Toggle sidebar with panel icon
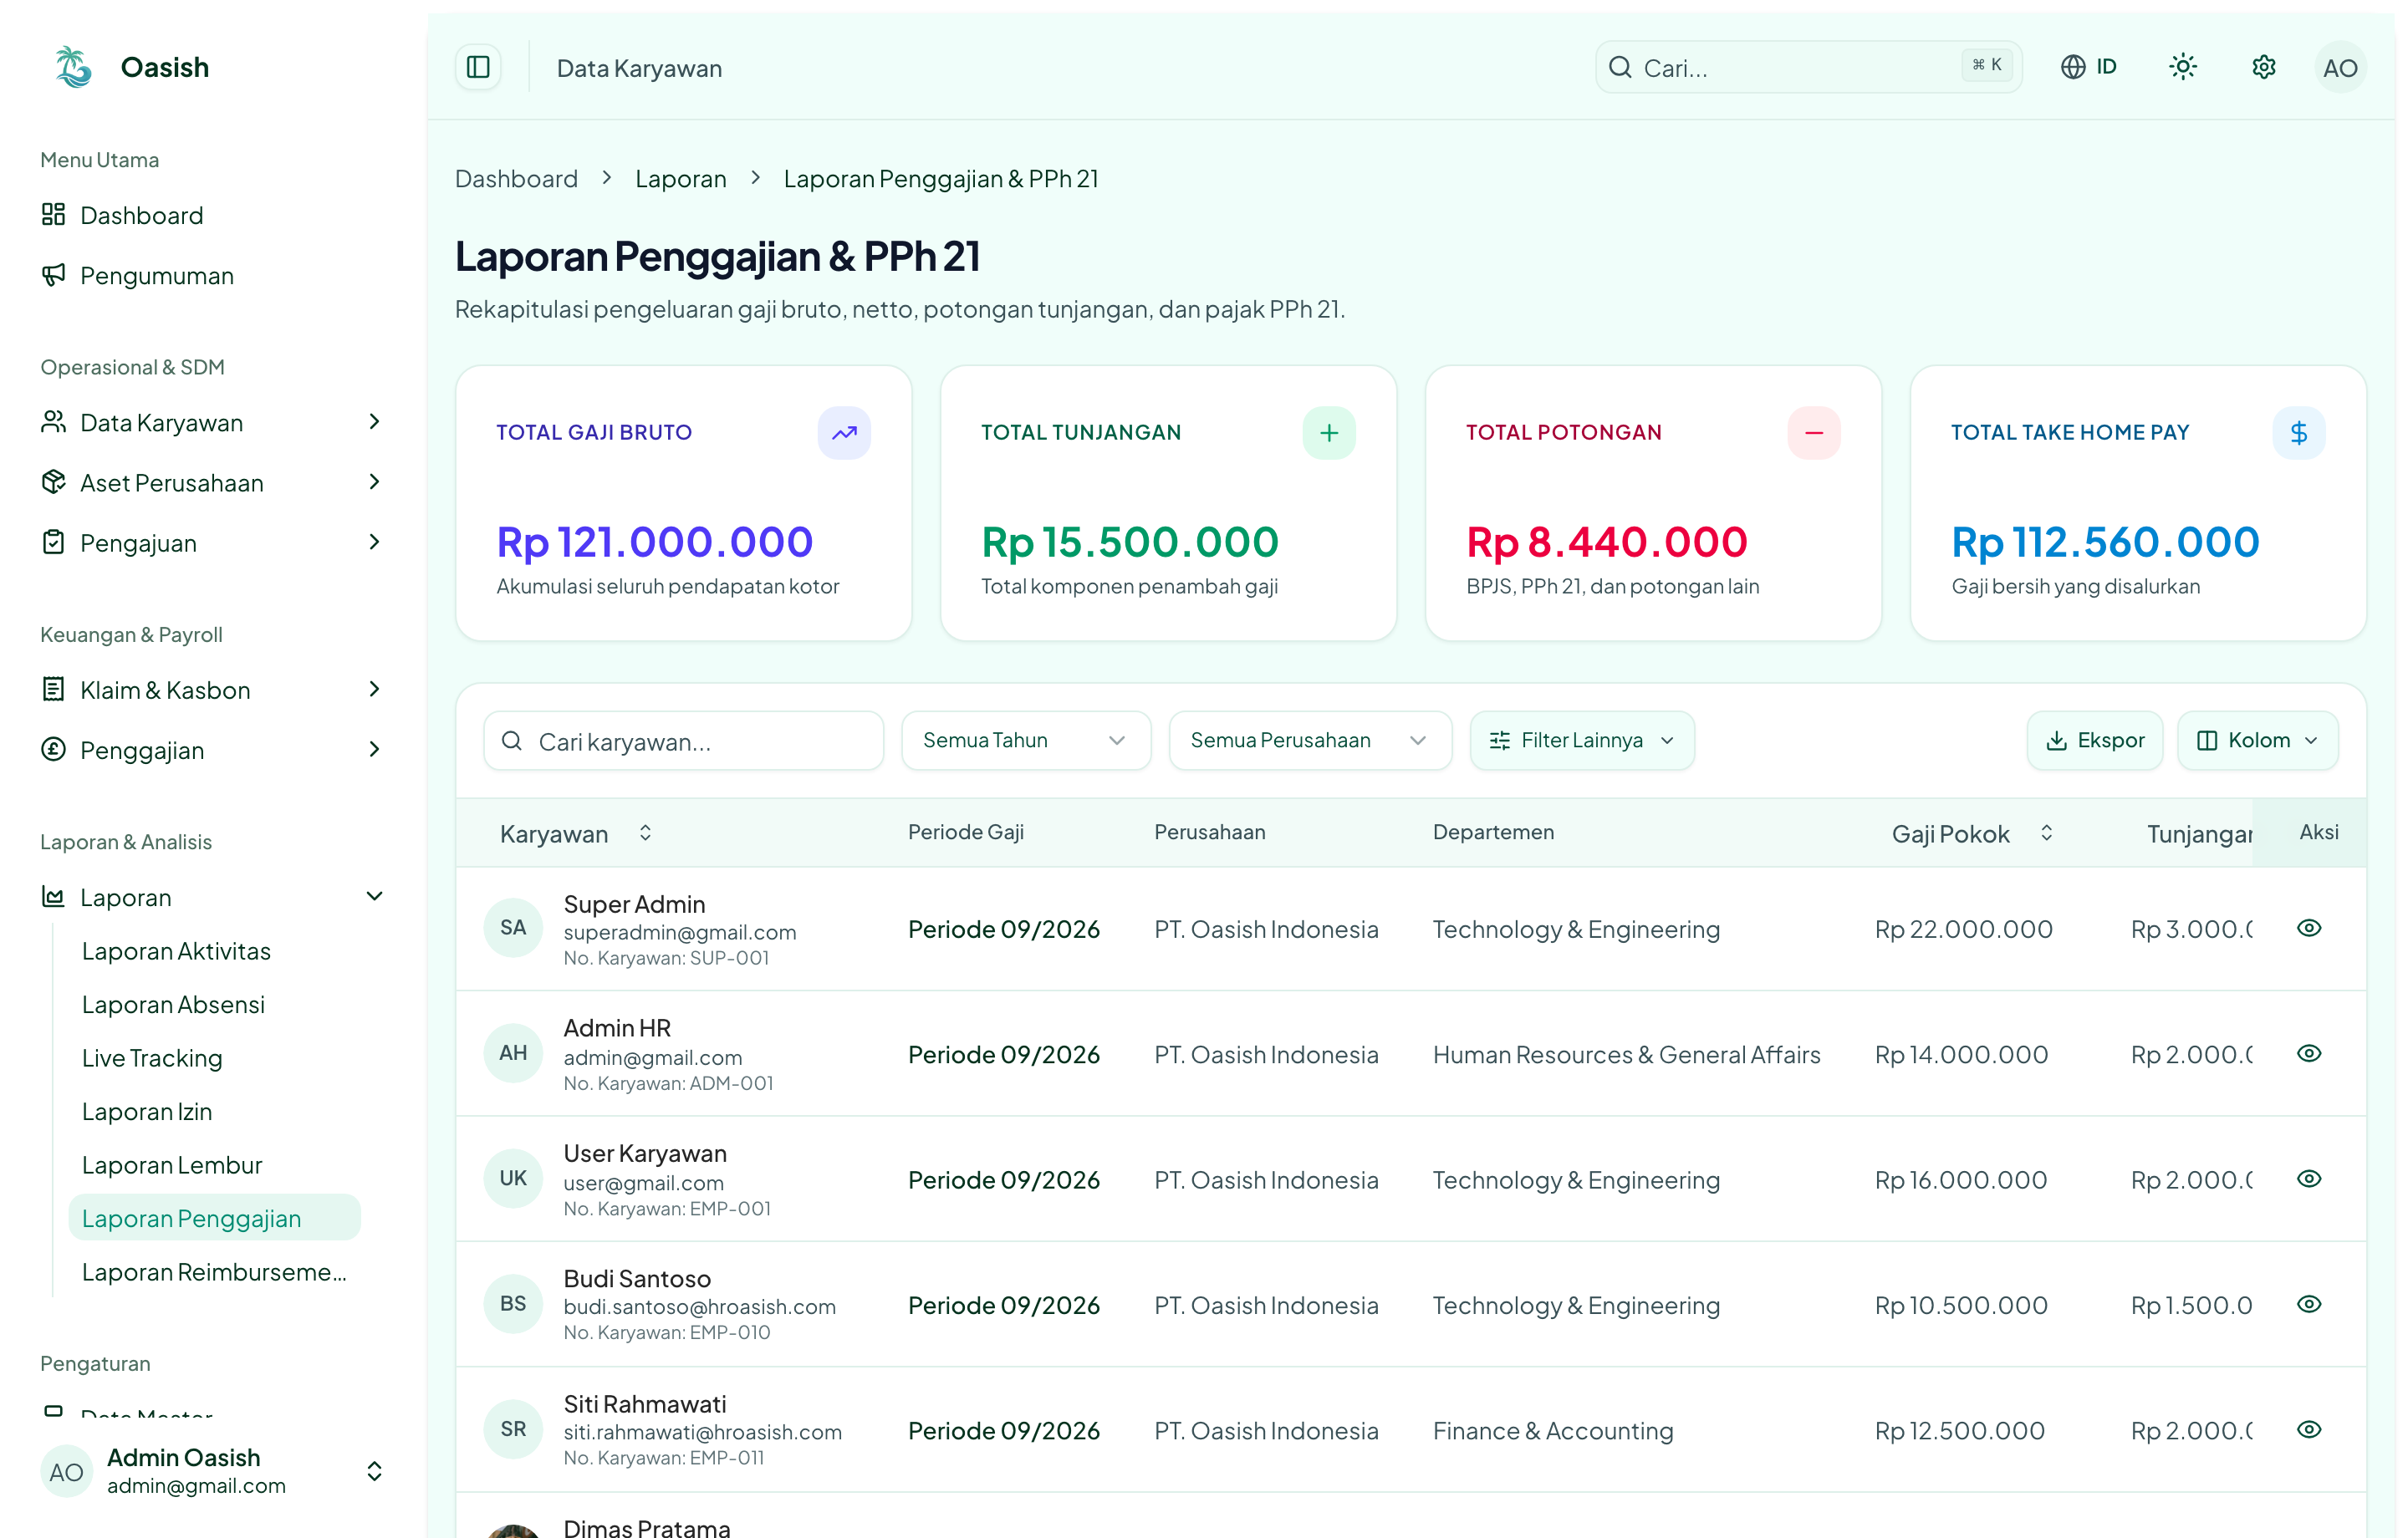This screenshot has height=1538, width=2408. [478, 67]
